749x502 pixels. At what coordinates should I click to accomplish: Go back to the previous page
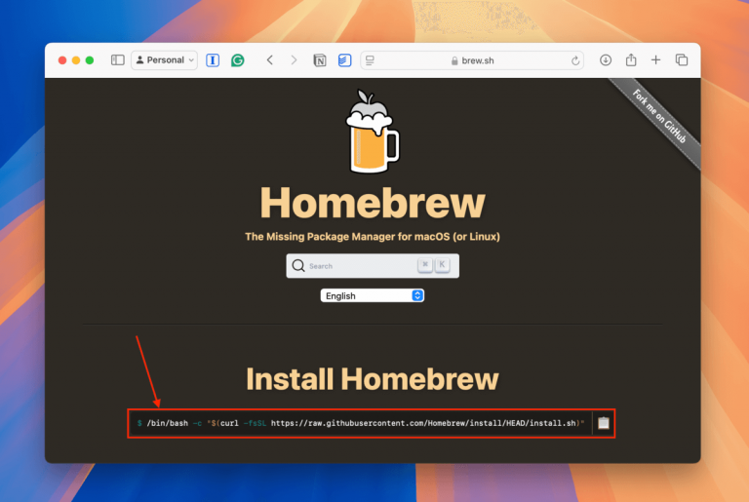pos(270,60)
